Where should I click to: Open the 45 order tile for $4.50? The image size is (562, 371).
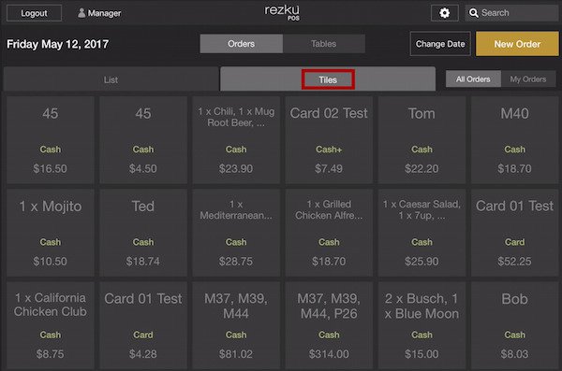pos(143,140)
